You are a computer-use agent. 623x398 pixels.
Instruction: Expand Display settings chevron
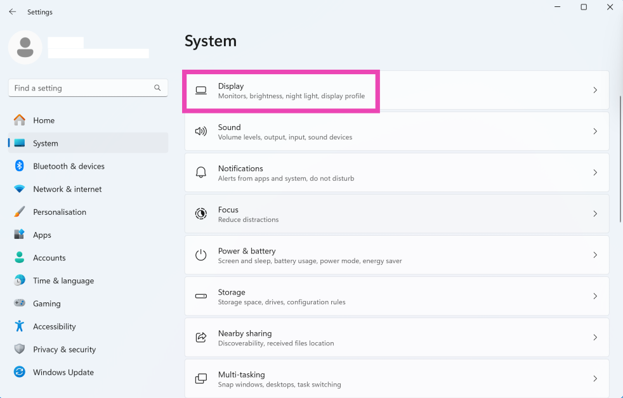594,90
